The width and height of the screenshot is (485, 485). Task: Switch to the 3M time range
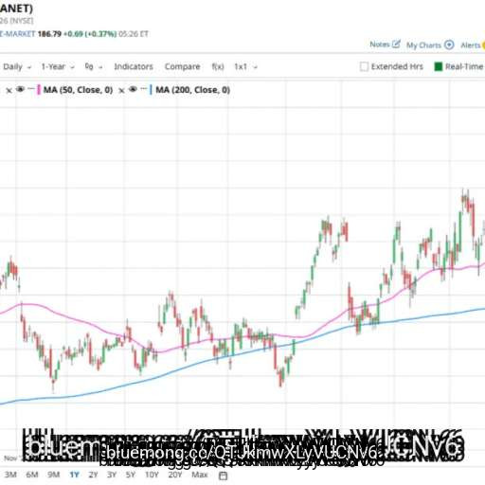tap(10, 475)
